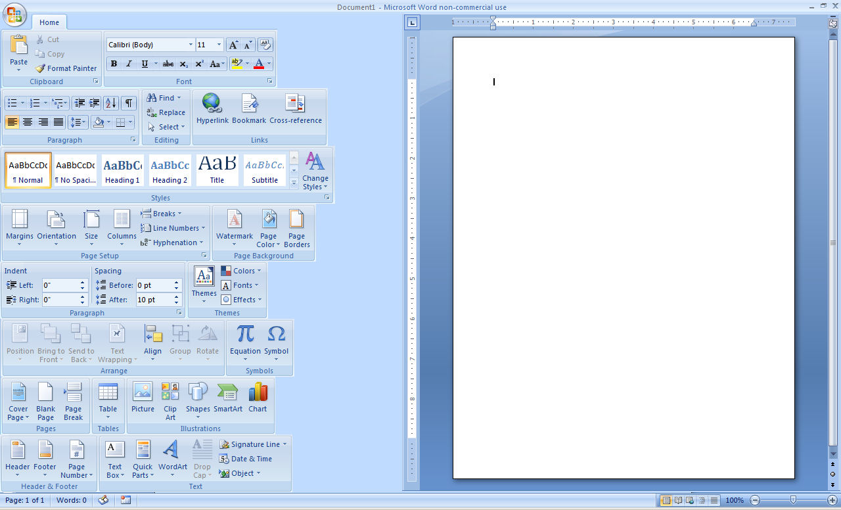Screen dimensions: 841x510
Task: Click the Spacing After input field
Action: [154, 300]
